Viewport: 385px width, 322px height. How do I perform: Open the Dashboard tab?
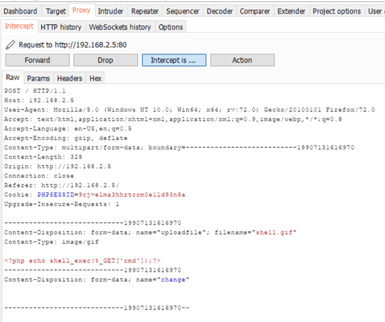point(20,12)
